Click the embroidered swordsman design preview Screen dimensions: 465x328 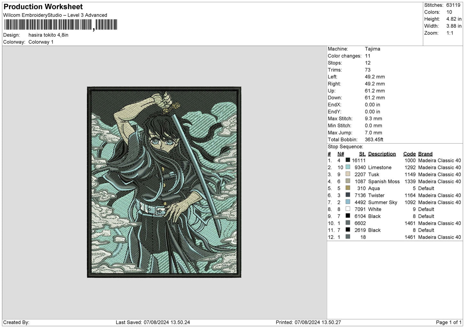tap(164, 182)
